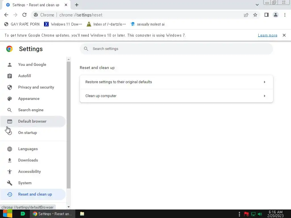Dismiss the Windows 7 update notice
Image resolution: width=291 pixels, height=218 pixels.
[x=284, y=35]
